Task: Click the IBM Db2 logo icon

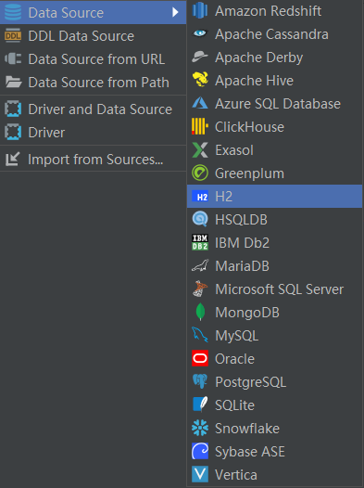Action: click(200, 242)
